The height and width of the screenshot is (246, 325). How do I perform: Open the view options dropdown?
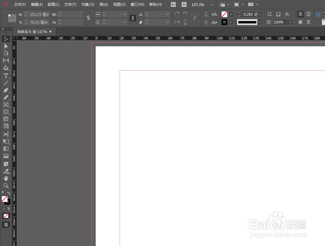(228, 5)
